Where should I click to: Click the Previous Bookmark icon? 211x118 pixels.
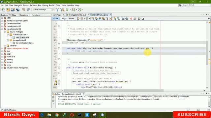coord(111,19)
